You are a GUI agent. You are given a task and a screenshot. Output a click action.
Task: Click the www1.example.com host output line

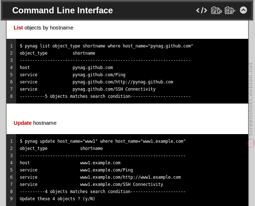[x=70, y=163]
